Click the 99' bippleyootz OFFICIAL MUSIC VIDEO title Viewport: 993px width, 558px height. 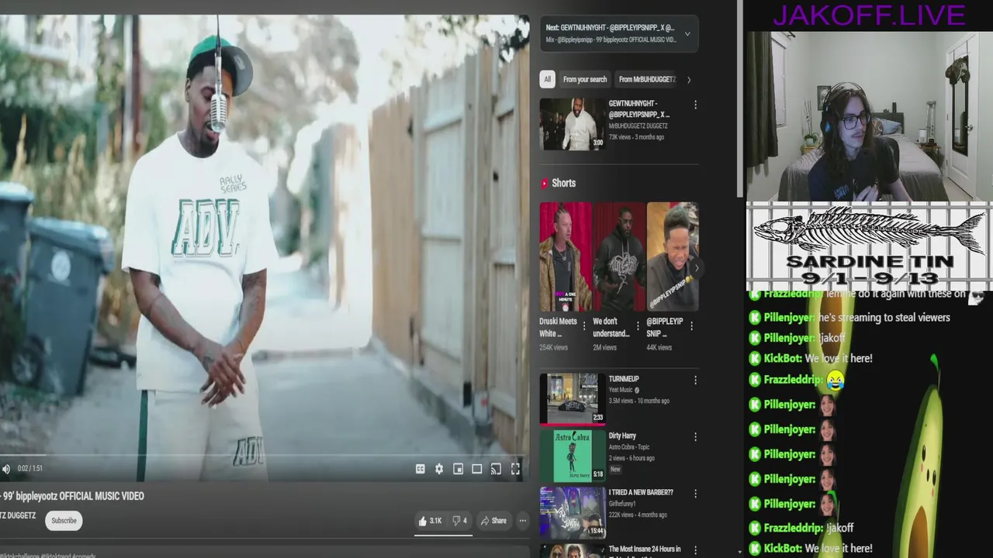pyautogui.click(x=72, y=496)
